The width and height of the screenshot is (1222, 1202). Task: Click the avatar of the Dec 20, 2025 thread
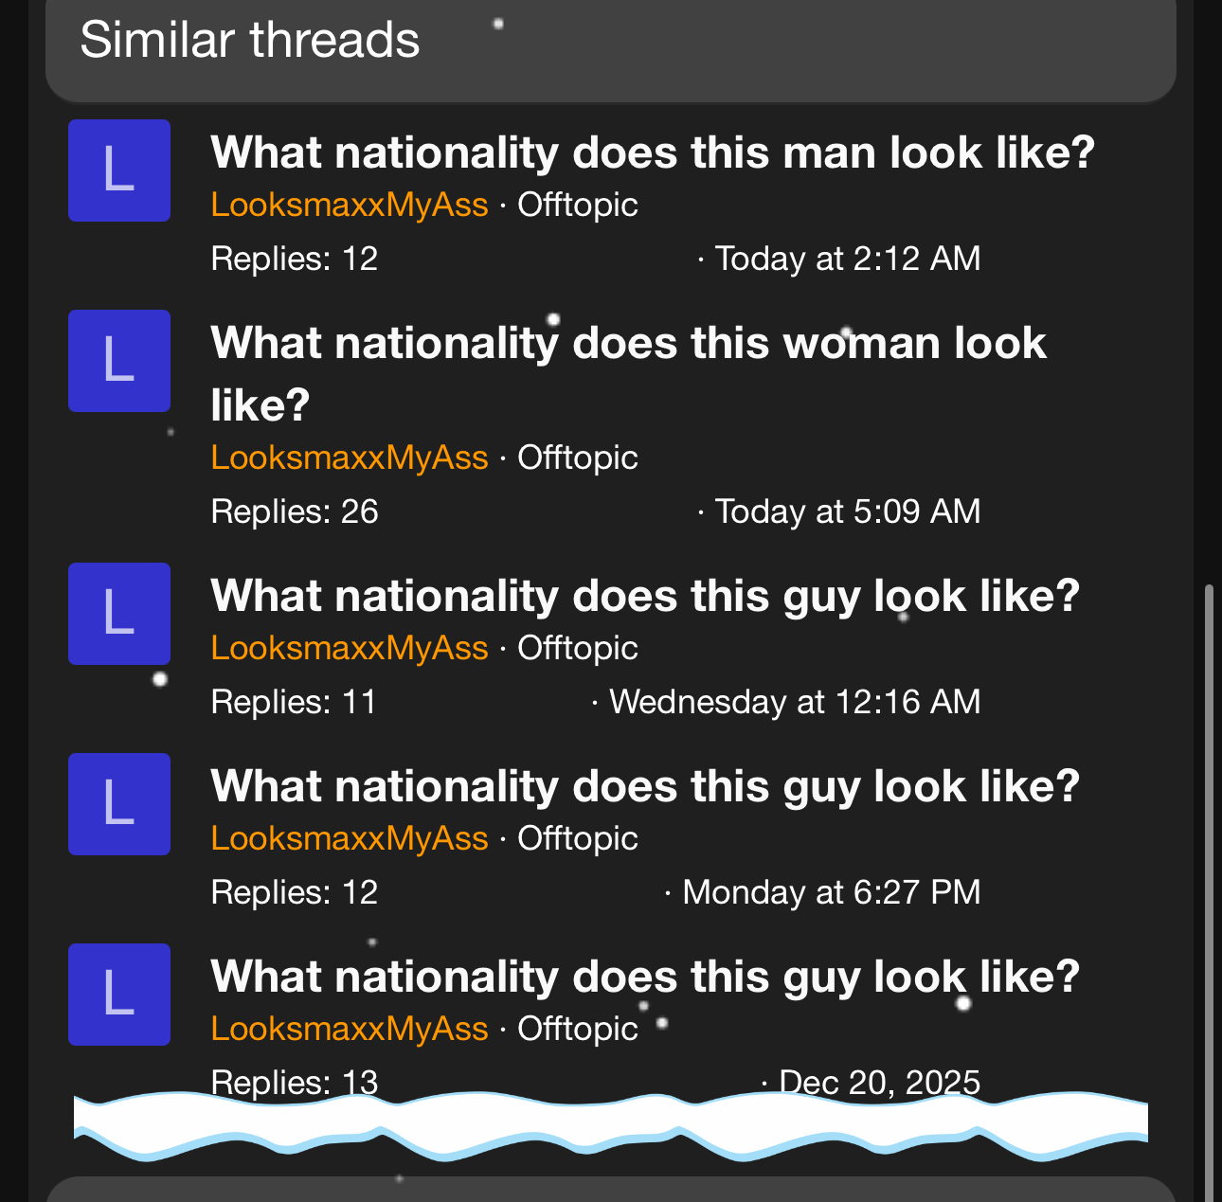point(119,995)
